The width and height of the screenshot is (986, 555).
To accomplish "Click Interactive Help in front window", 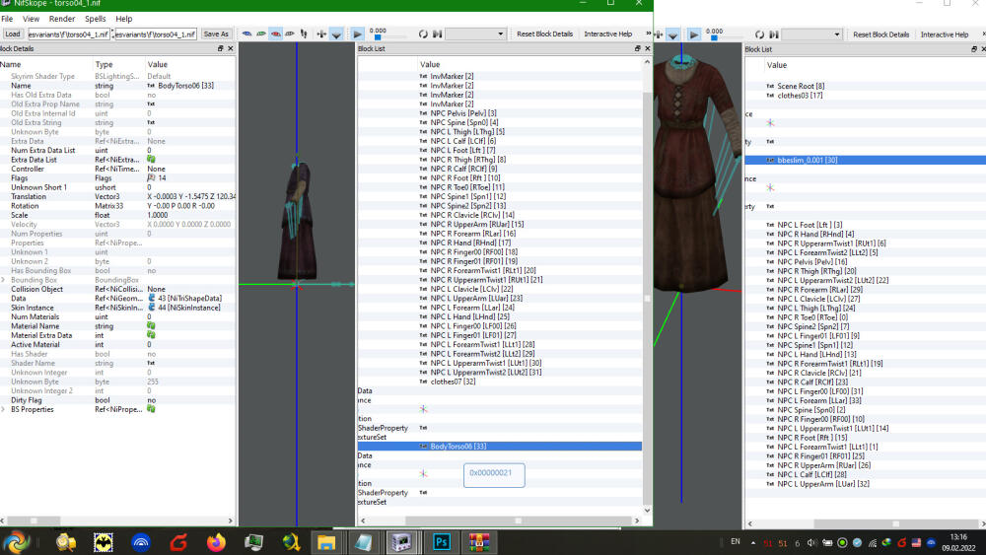I will (x=607, y=34).
